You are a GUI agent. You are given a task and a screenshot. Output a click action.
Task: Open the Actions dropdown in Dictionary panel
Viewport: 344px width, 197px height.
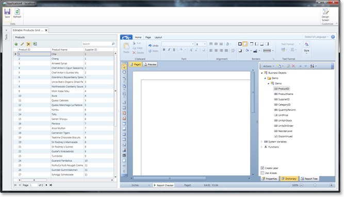tap(268, 66)
